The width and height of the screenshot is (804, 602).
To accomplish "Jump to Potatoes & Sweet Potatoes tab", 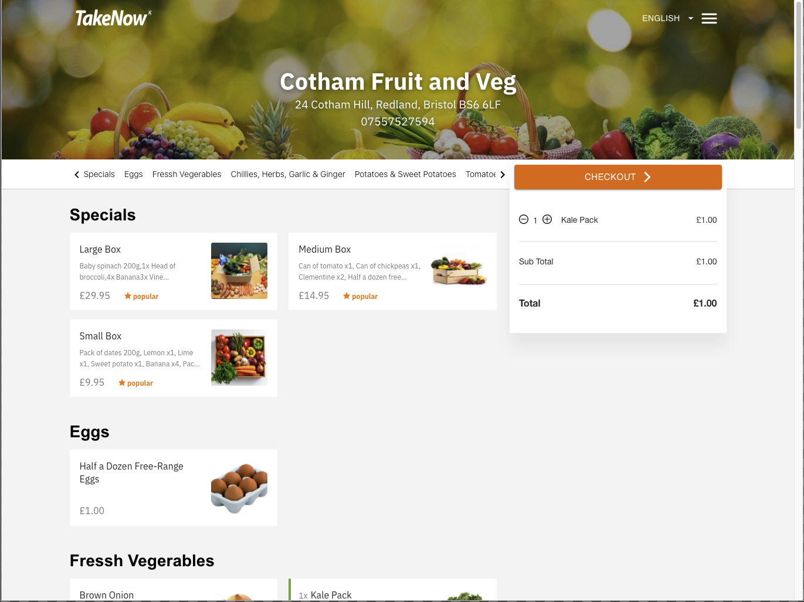I will point(405,174).
